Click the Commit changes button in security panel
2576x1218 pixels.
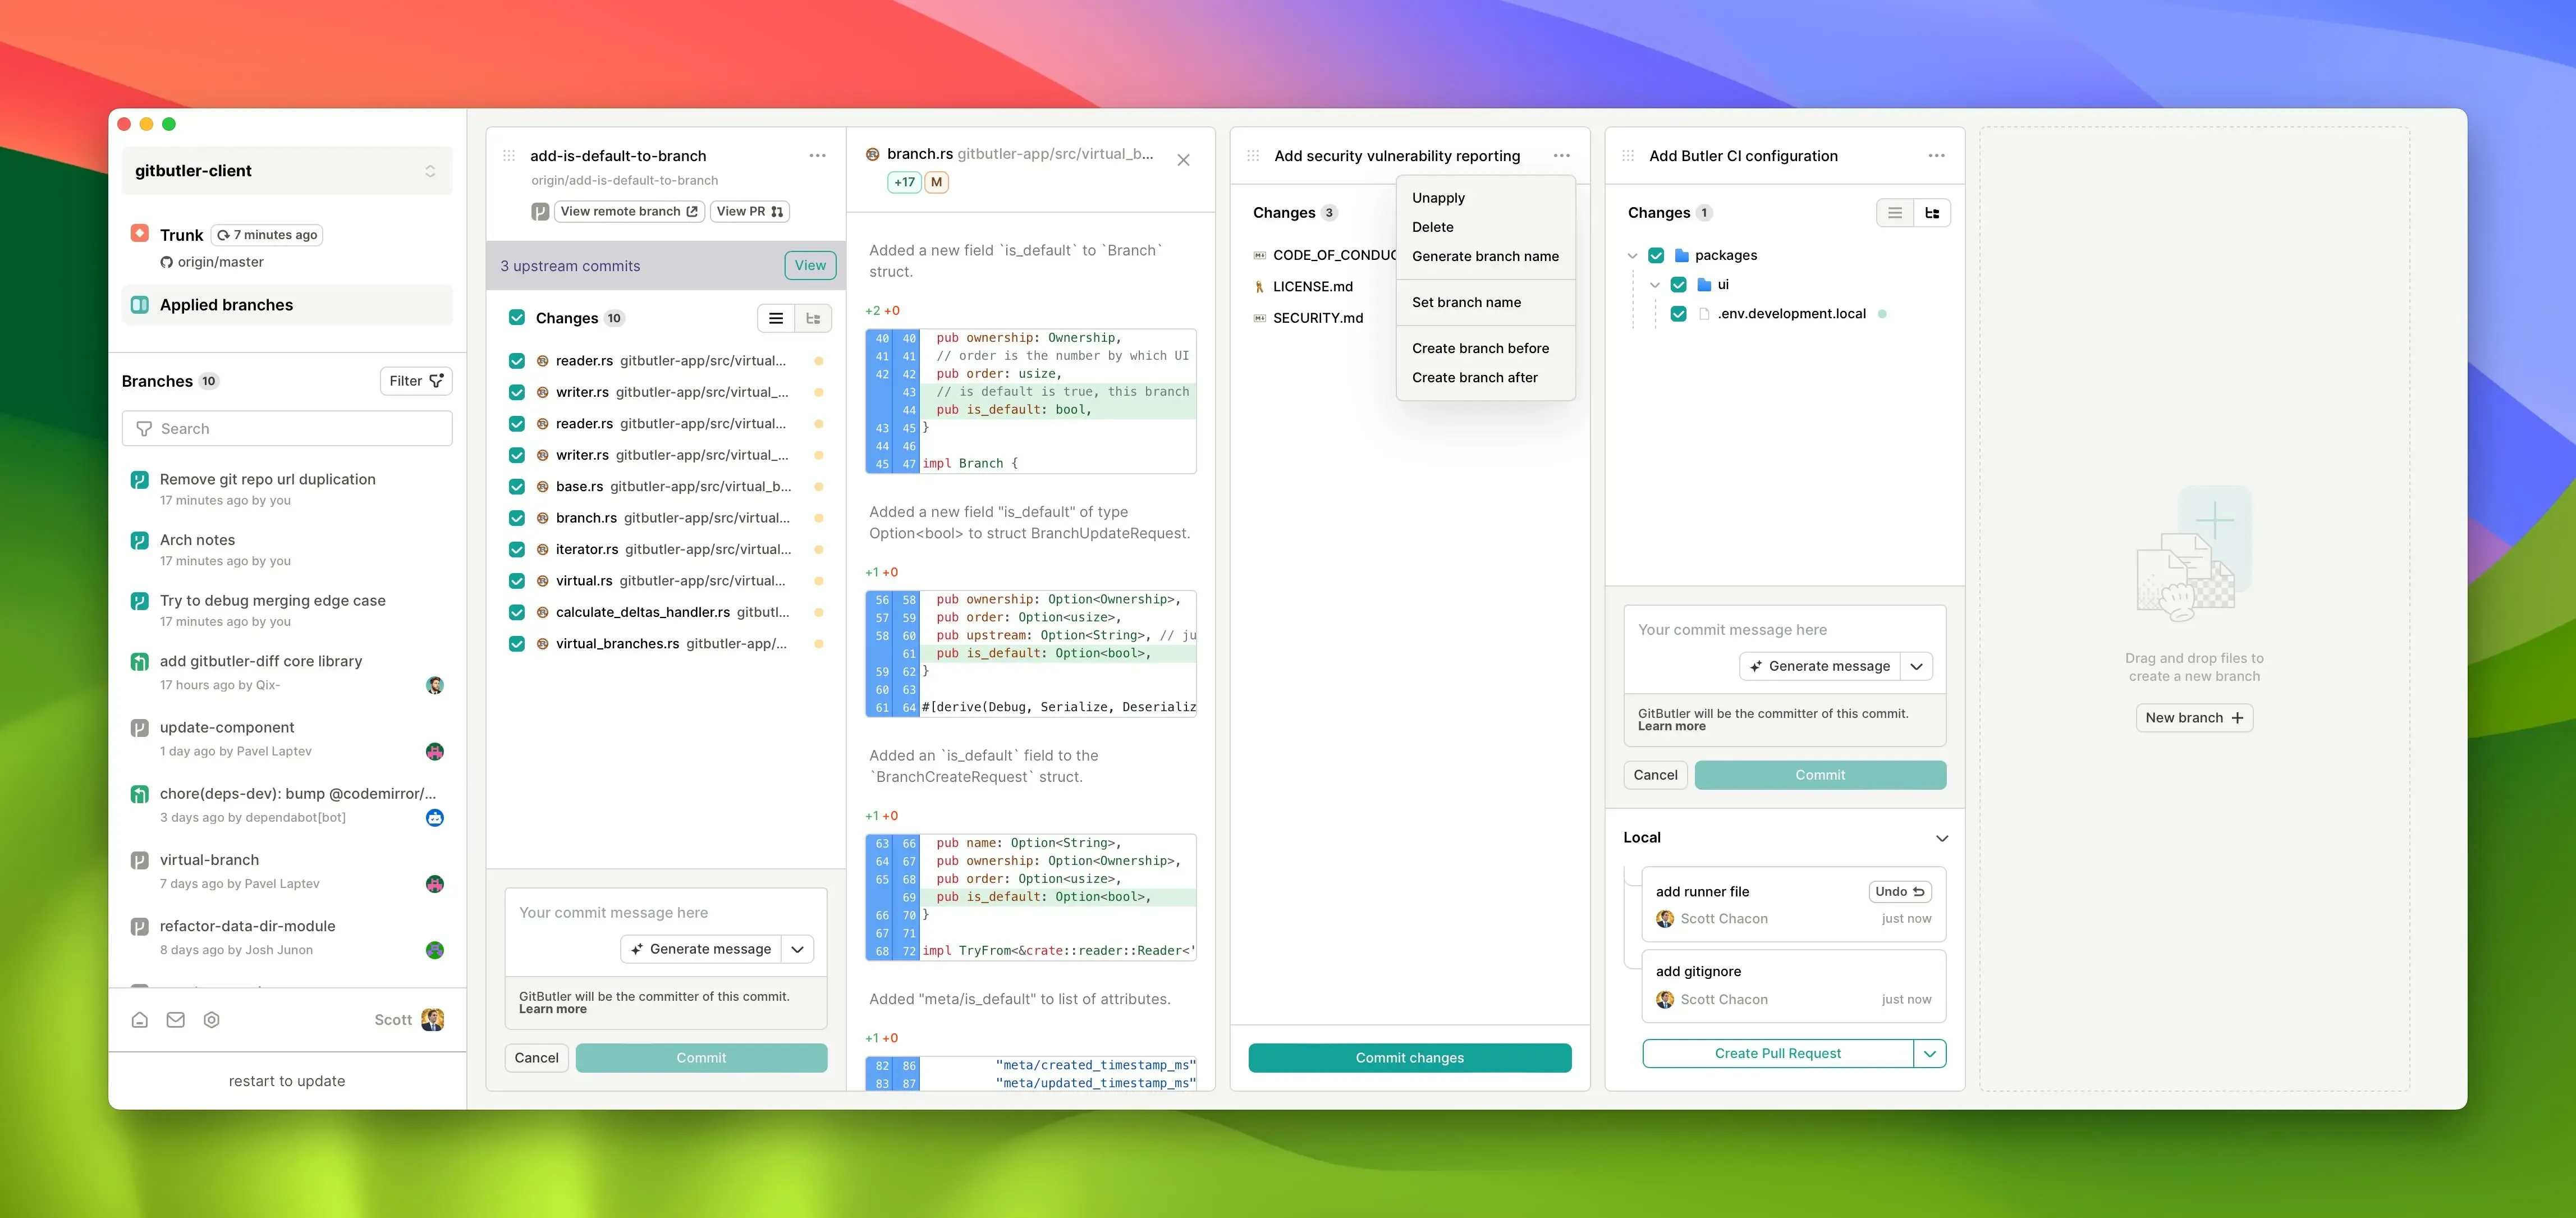pyautogui.click(x=1410, y=1057)
